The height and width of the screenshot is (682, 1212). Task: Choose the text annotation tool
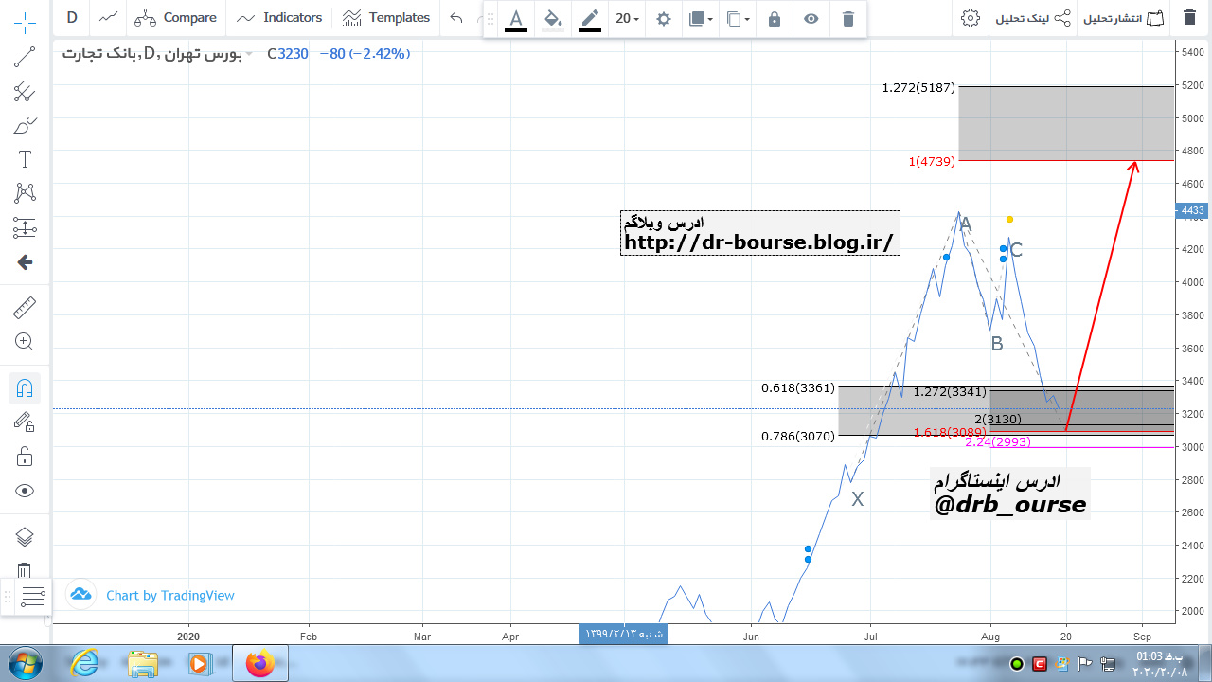pyautogui.click(x=25, y=159)
